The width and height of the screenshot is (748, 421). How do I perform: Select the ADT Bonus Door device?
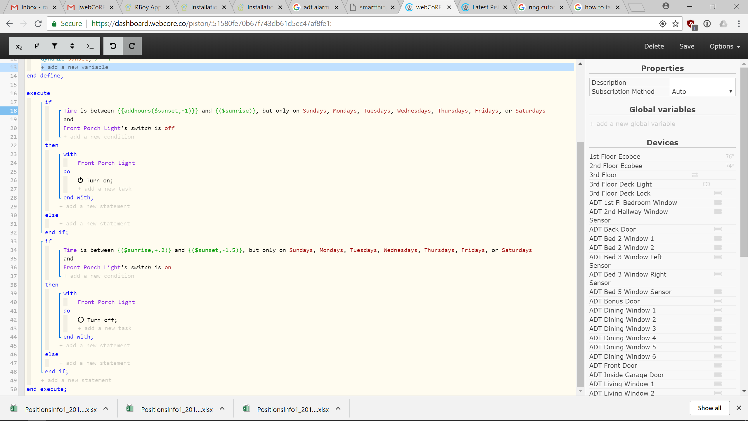[x=614, y=301]
